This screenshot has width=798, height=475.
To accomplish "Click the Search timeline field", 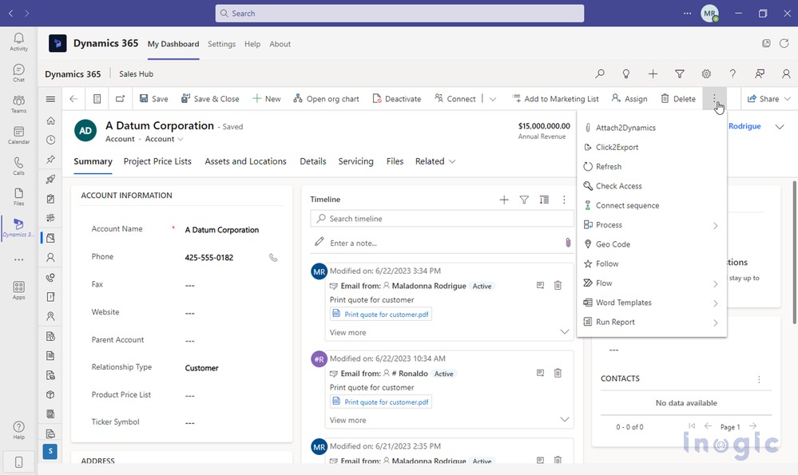I will (x=442, y=219).
